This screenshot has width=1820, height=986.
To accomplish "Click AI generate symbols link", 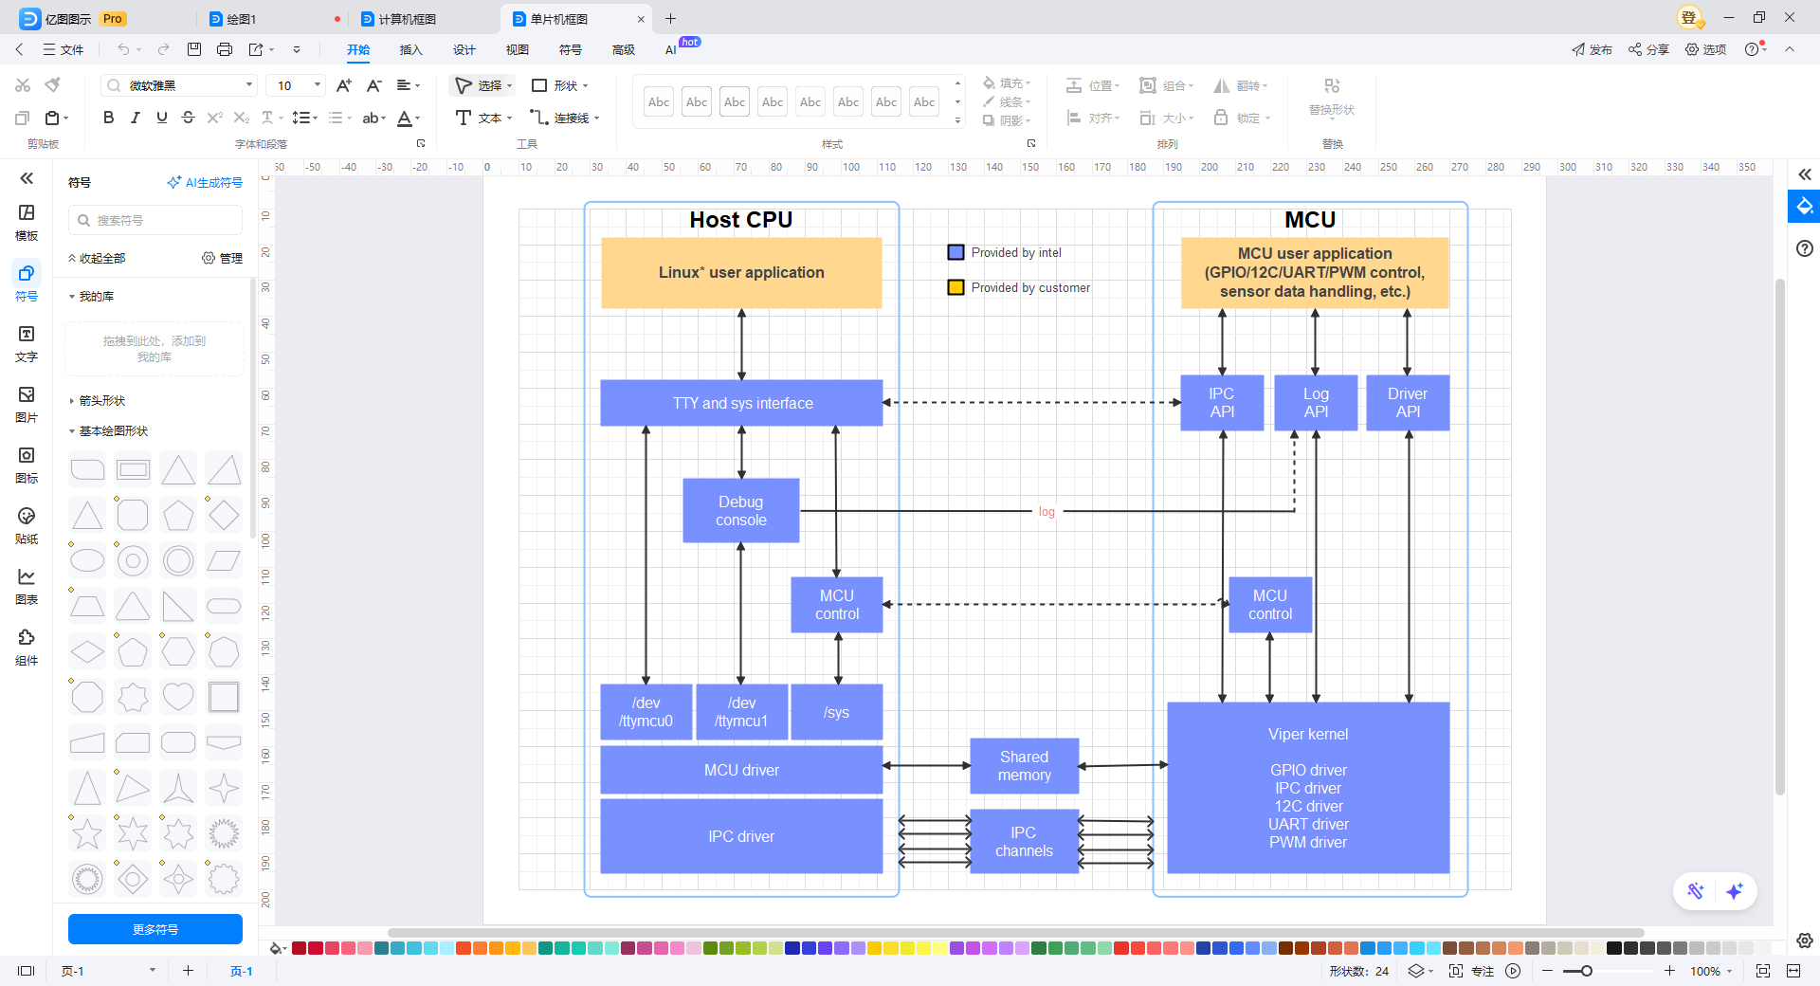I will (x=205, y=182).
